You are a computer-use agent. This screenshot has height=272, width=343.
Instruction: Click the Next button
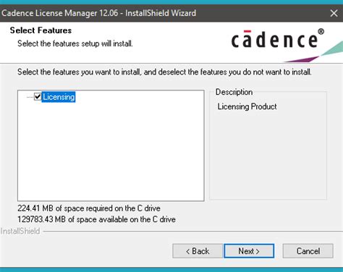[x=249, y=251]
